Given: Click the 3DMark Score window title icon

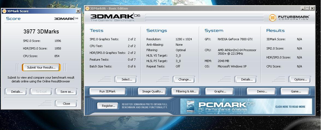Looking at the screenshot, I should click(x=4, y=11).
